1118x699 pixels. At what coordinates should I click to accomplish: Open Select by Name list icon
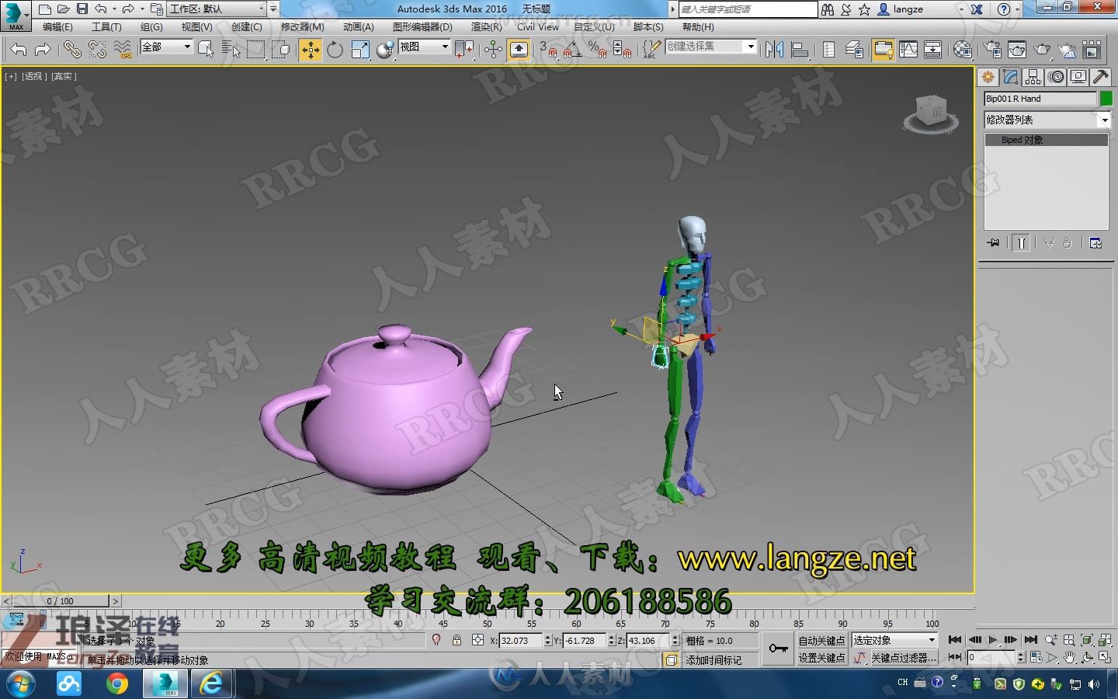pyautogui.click(x=231, y=50)
